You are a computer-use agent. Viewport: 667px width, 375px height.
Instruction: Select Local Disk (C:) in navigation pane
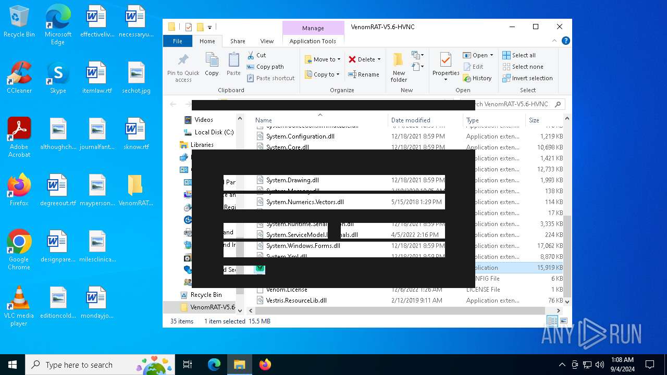click(214, 132)
